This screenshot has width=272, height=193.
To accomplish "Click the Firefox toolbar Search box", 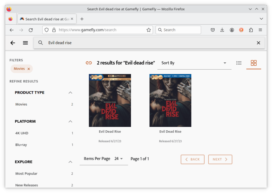I will click(x=178, y=30).
